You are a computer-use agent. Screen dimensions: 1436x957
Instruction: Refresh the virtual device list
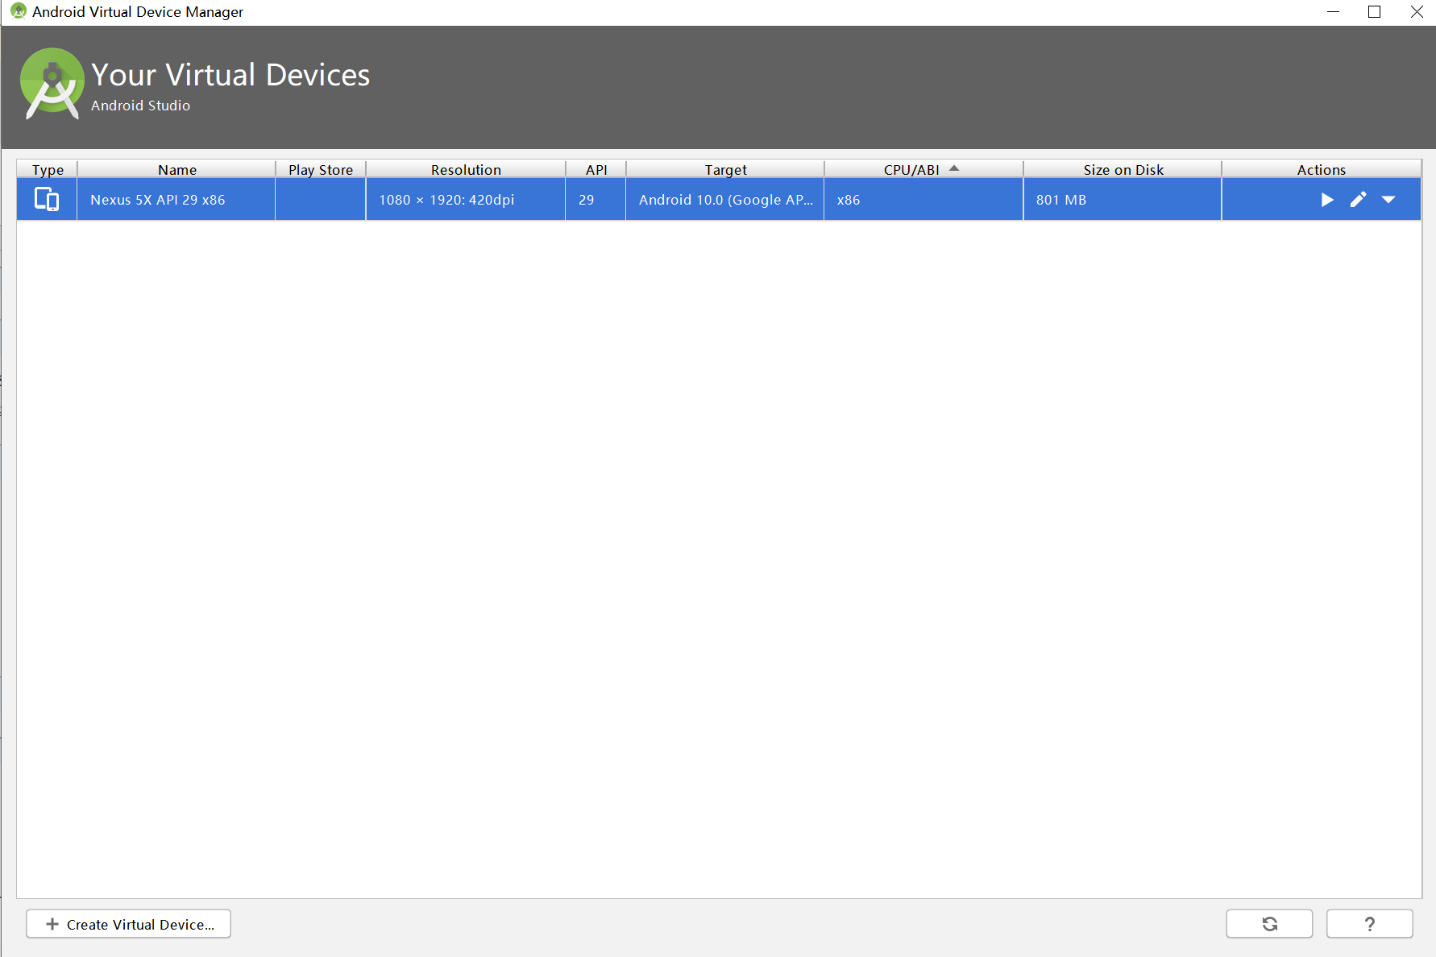click(1269, 924)
